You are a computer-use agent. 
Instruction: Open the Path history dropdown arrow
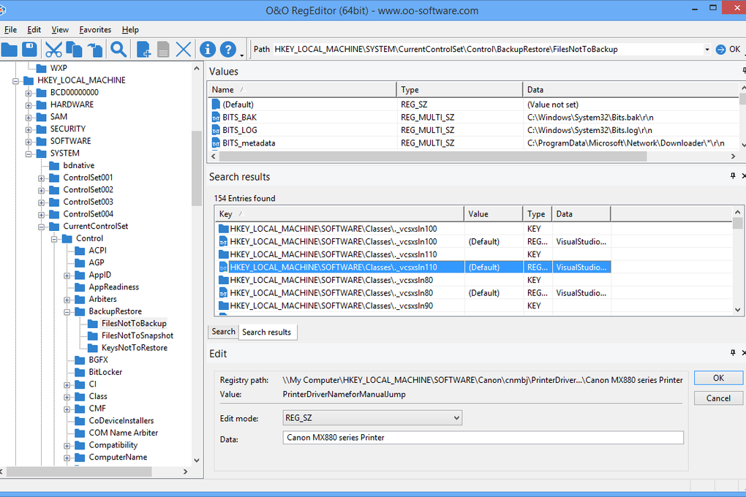(707, 50)
